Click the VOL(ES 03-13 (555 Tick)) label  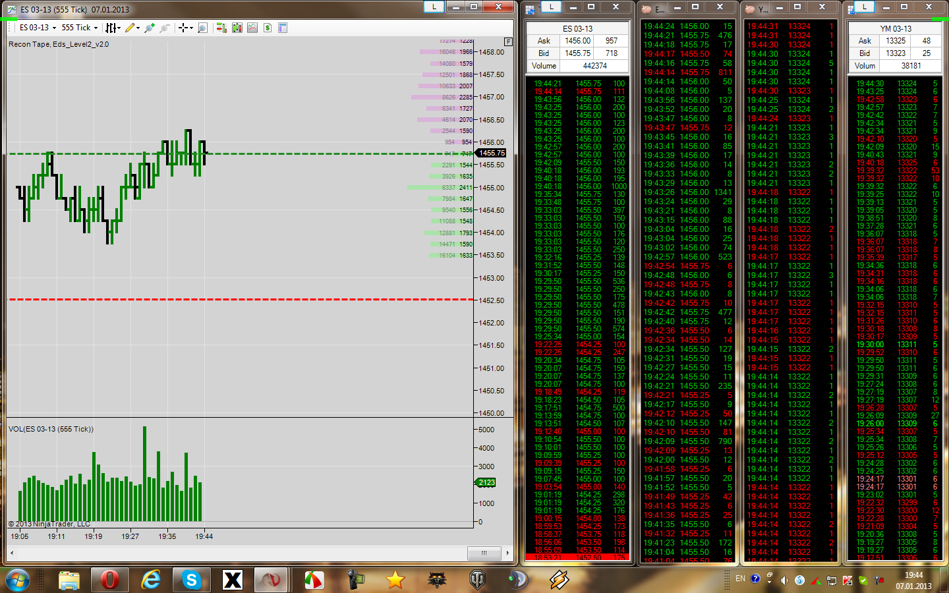[x=51, y=429]
